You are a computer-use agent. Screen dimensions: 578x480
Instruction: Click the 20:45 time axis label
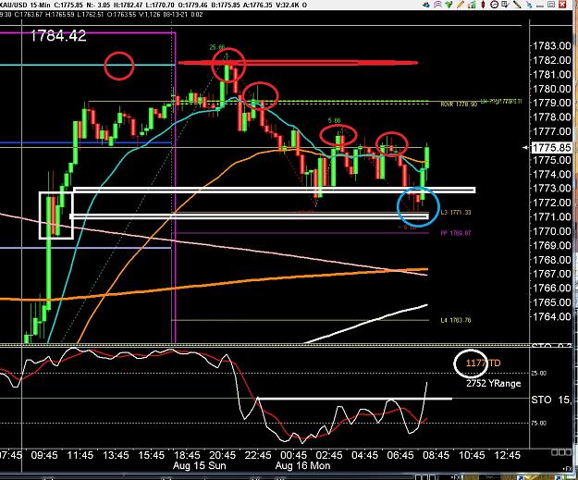pos(223,455)
